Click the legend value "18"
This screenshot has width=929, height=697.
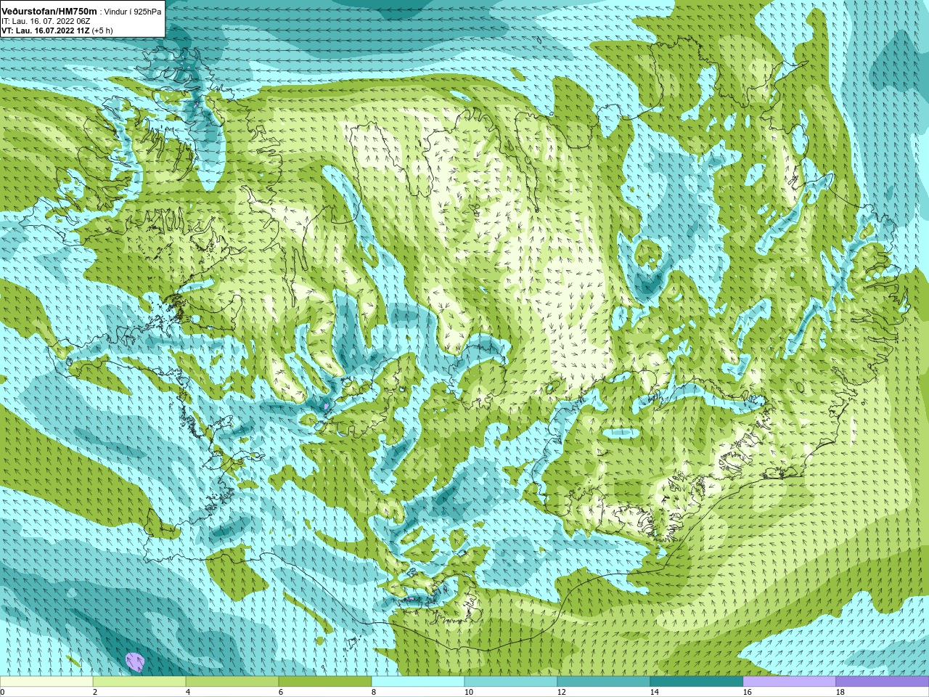coord(840,692)
